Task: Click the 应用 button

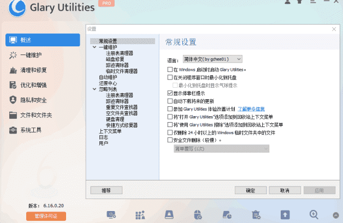Action: pyautogui.click(x=320, y=190)
